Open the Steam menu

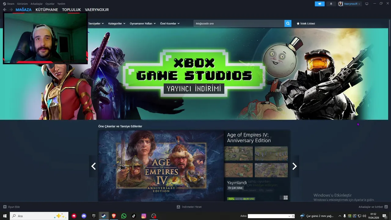tap(9, 4)
